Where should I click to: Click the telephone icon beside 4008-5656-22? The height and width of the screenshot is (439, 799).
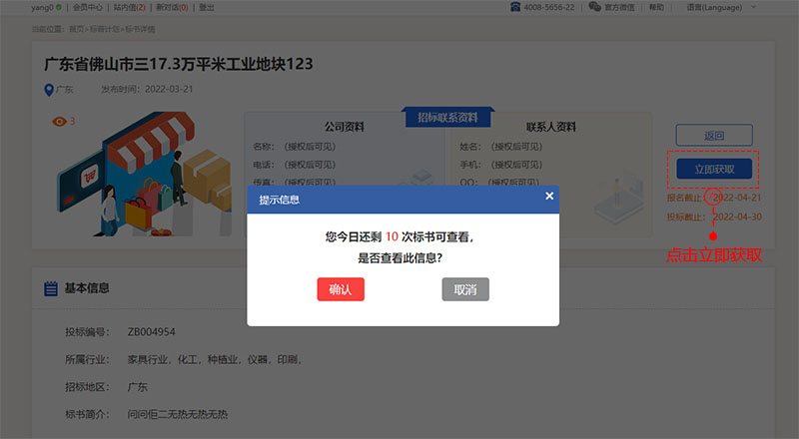515,7
